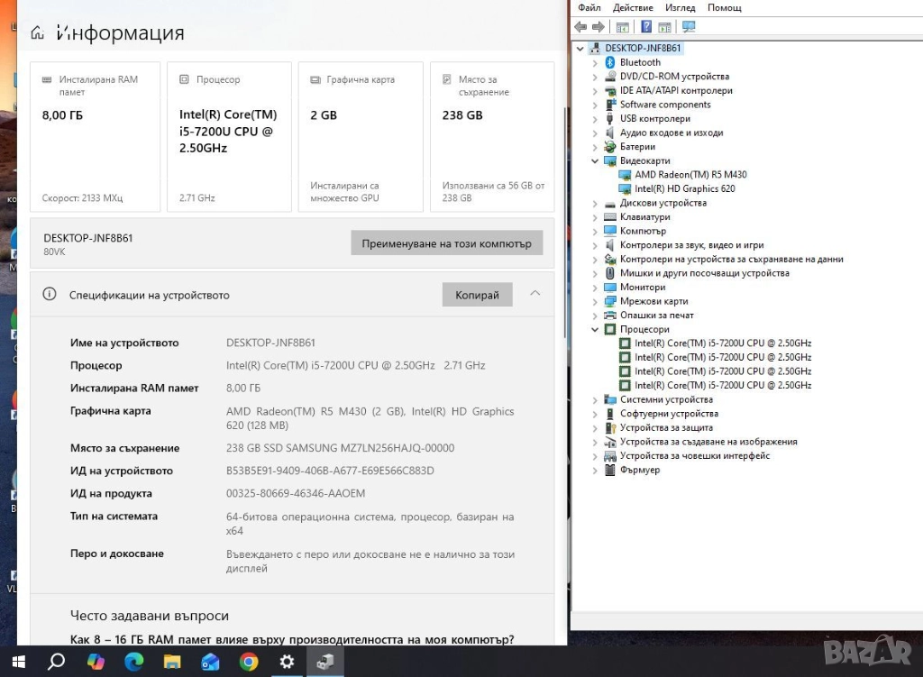The height and width of the screenshot is (677, 923).
Task: Click the home icon beside Информация heading
Action: (37, 34)
